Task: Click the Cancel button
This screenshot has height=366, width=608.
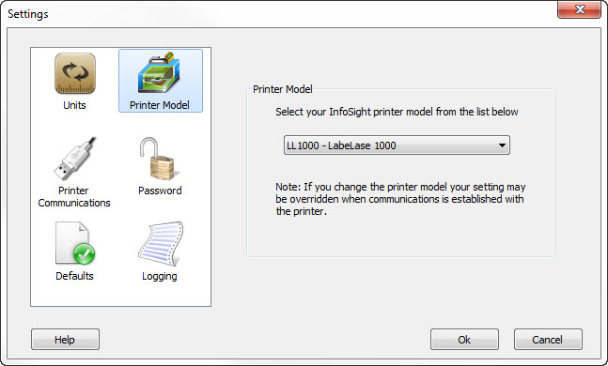Action: (x=548, y=340)
